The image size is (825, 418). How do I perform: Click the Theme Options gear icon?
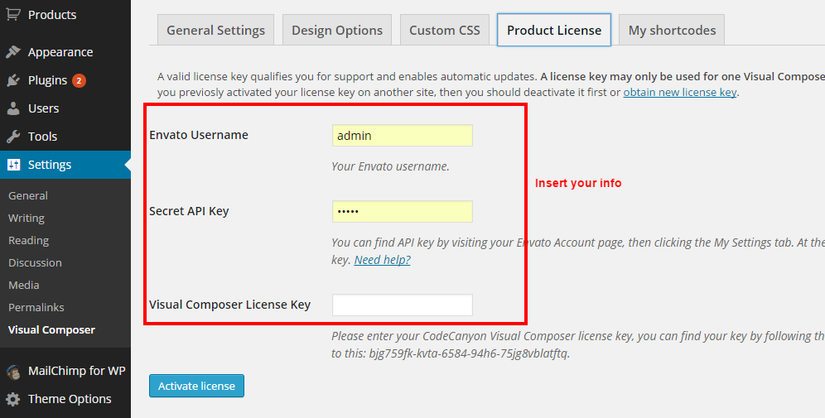(13, 399)
